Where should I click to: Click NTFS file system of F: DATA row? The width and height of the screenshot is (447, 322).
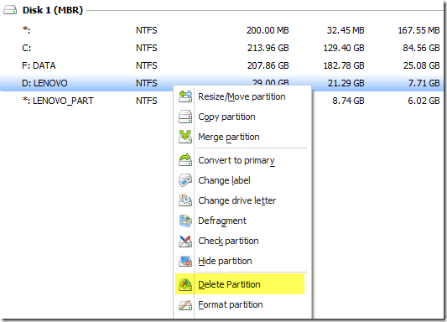point(147,65)
